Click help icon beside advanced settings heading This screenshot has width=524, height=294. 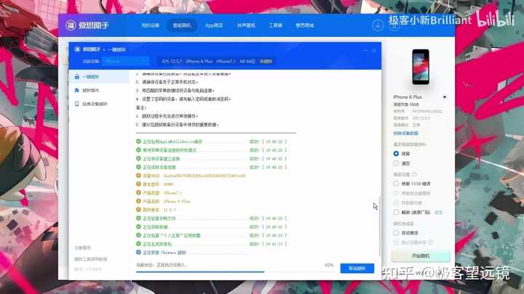pyautogui.click(x=414, y=174)
